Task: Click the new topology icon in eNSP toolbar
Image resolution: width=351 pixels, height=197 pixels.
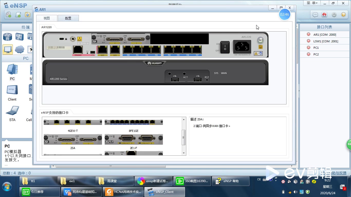Action: [8, 15]
